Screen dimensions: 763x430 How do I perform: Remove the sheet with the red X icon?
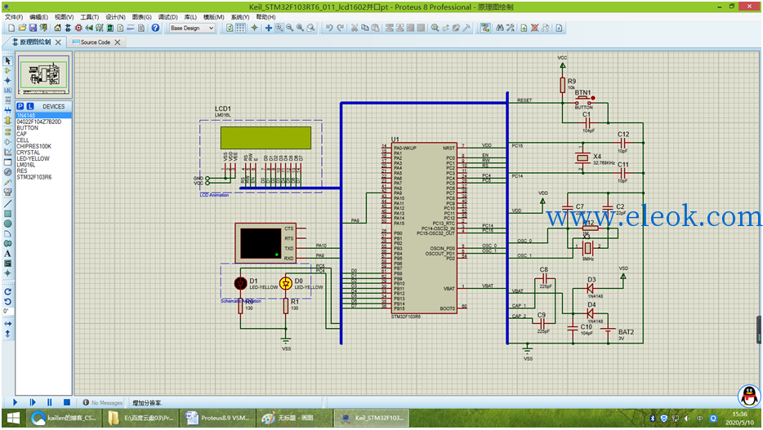534,29
